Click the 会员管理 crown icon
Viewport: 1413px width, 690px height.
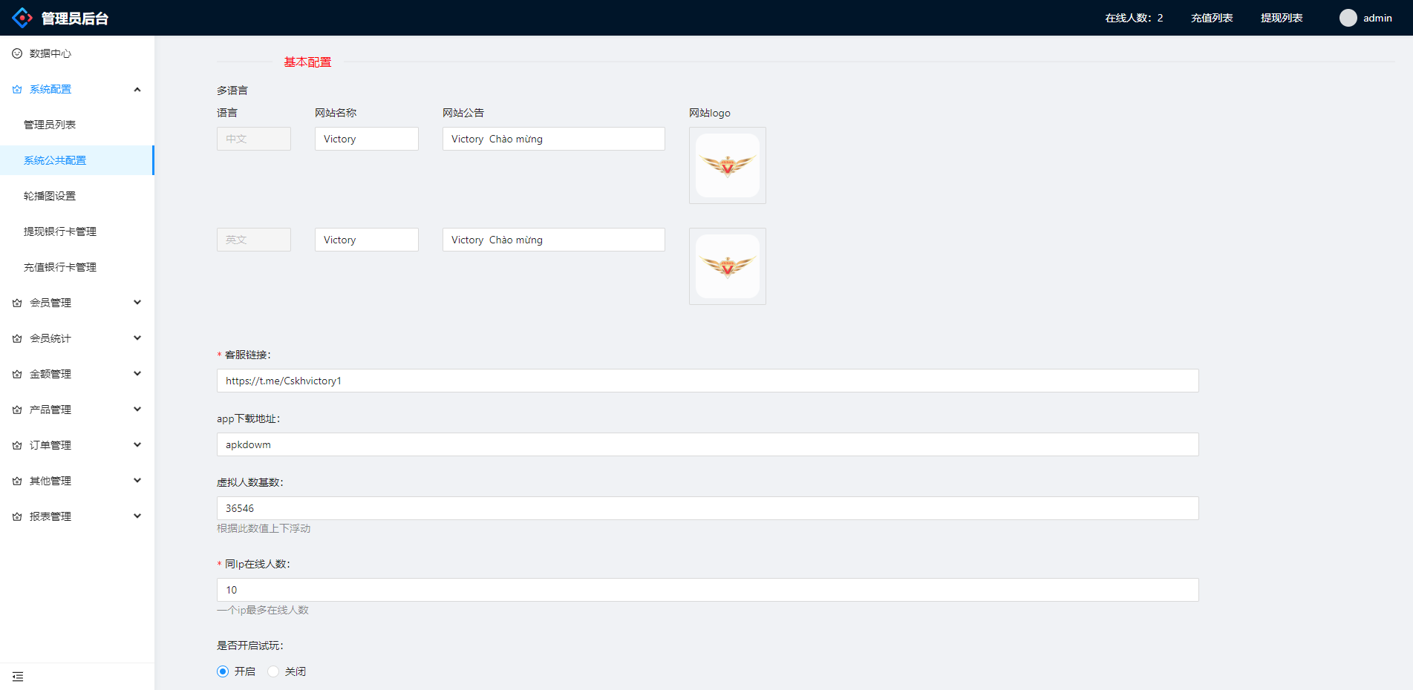tap(17, 303)
